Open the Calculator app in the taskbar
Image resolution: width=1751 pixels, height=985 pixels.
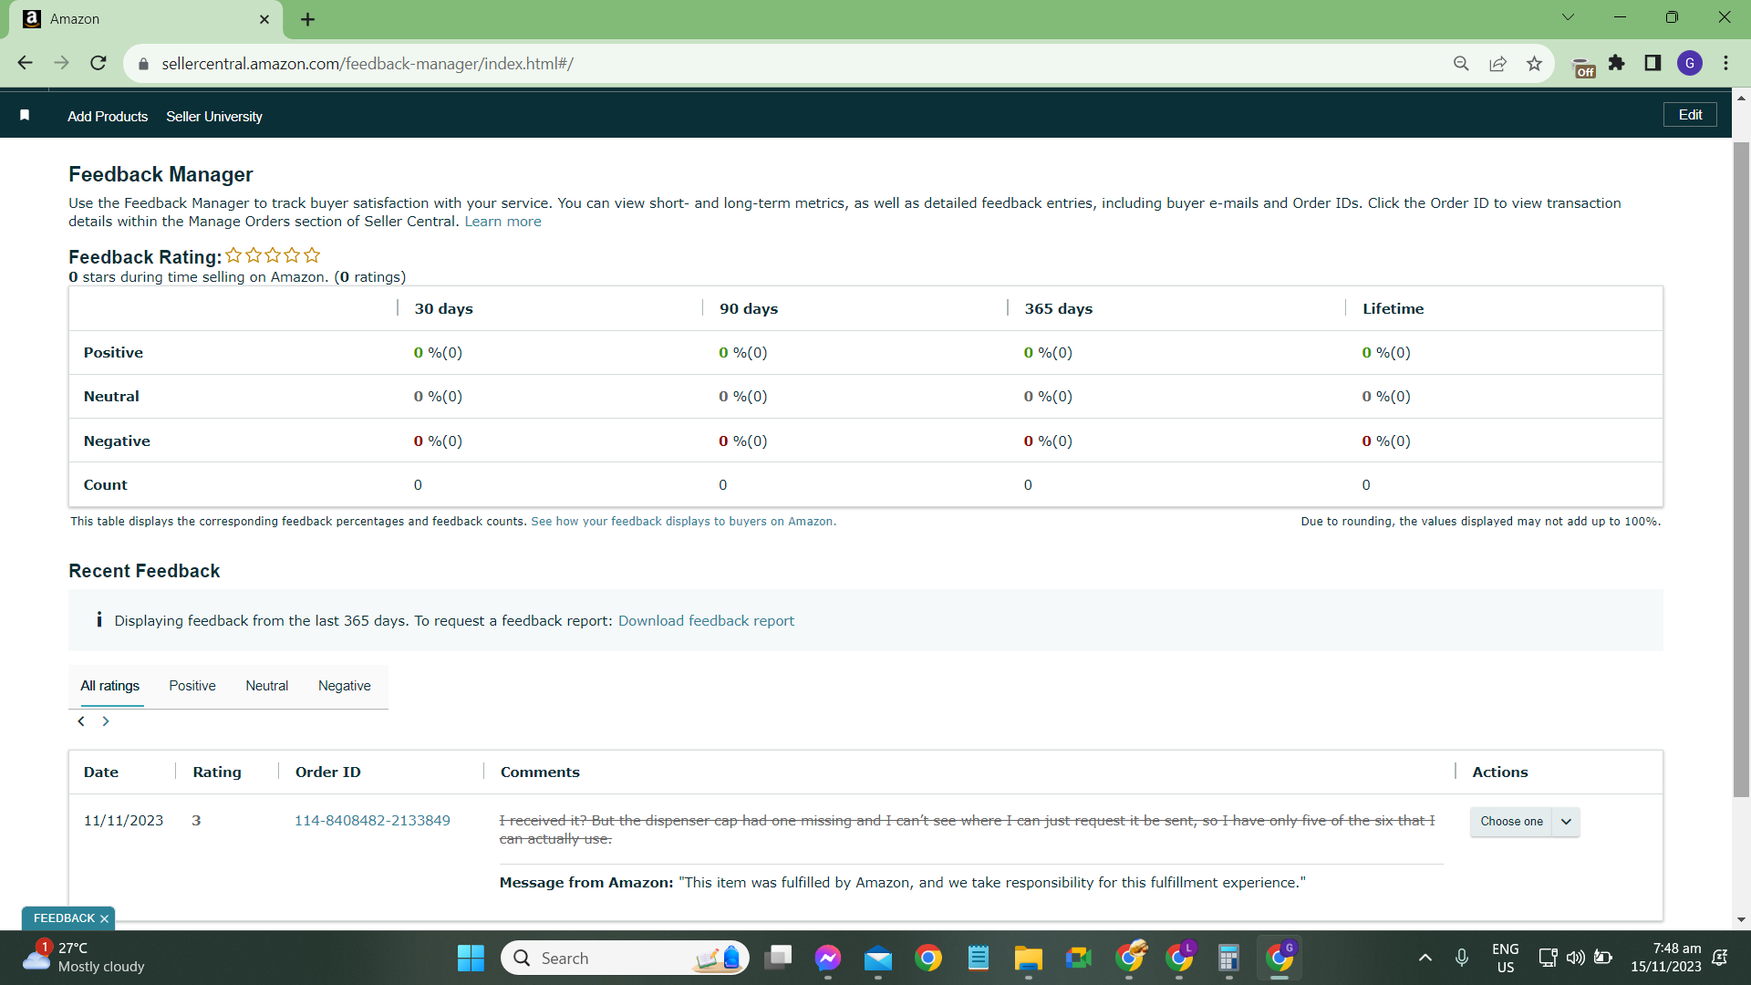click(x=1228, y=958)
